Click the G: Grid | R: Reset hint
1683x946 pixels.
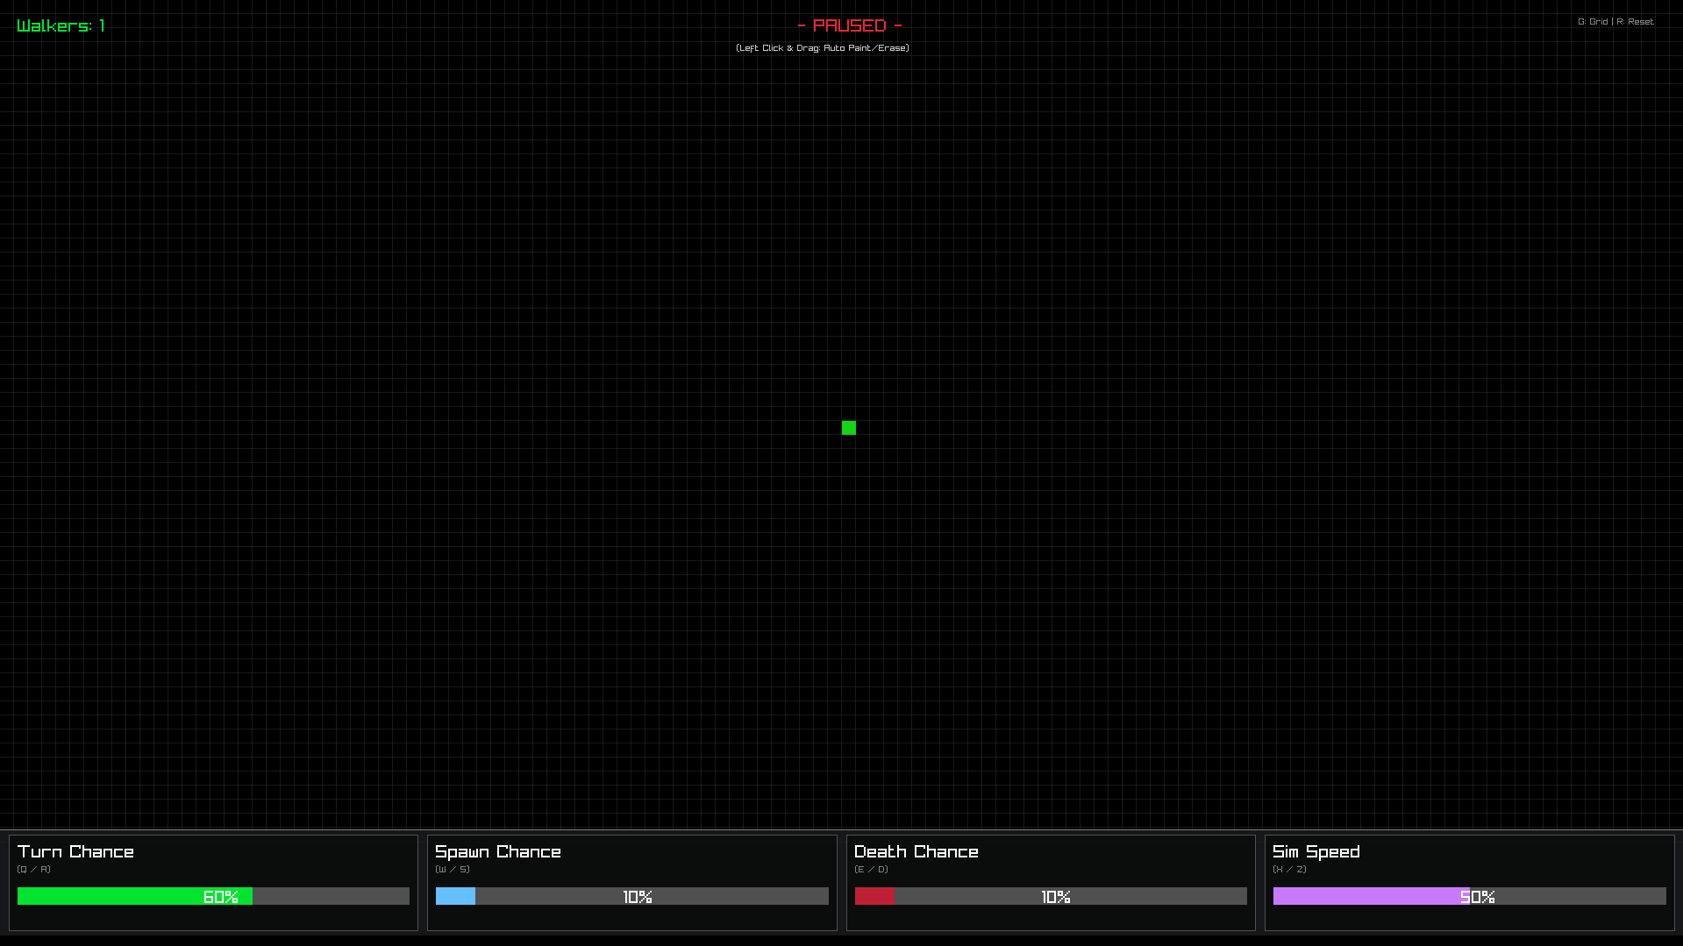[x=1615, y=22]
